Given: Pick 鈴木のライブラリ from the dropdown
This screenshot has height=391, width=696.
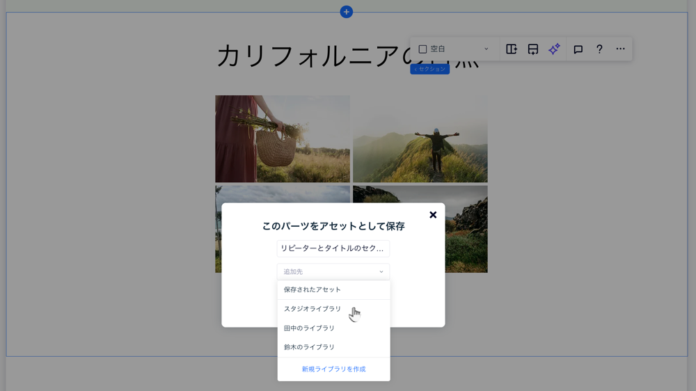Looking at the screenshot, I should coord(309,347).
